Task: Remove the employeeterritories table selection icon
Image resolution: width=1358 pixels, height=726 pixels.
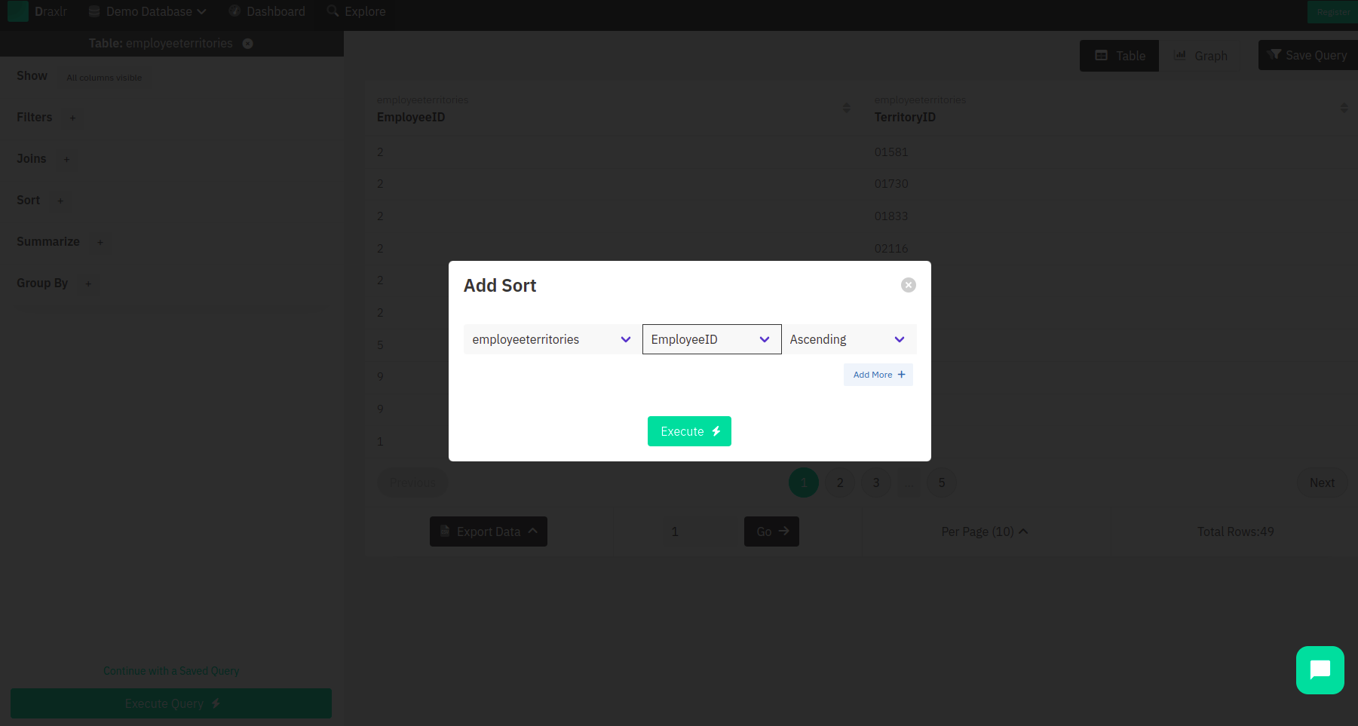Action: [247, 44]
